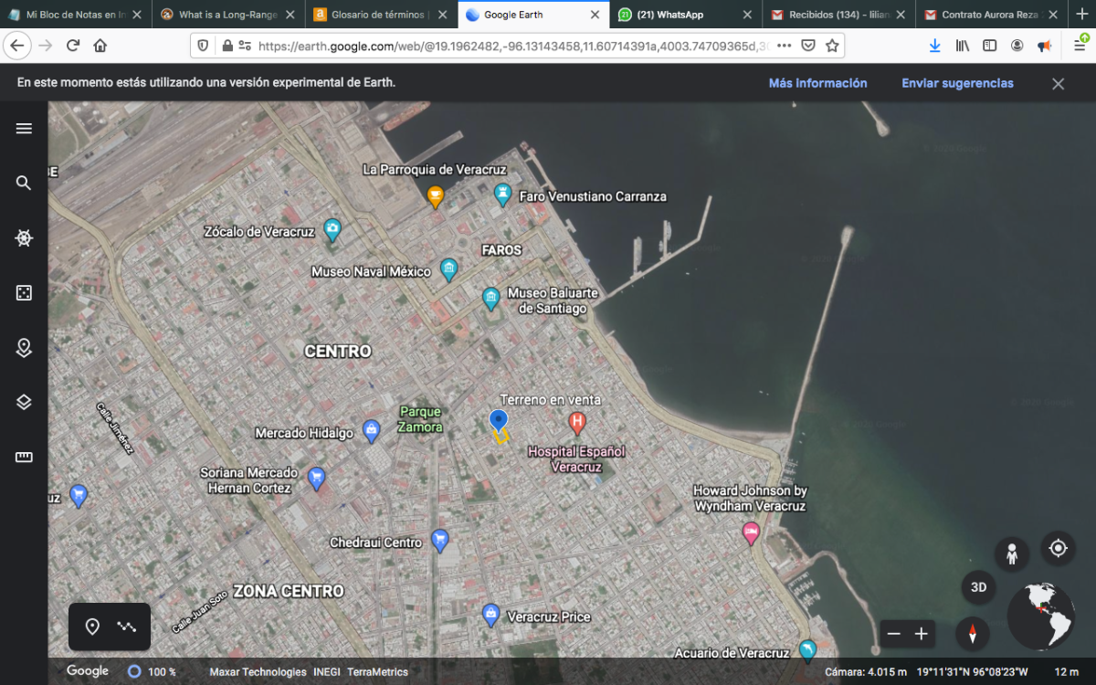Open the Firefox downloads arrow
The width and height of the screenshot is (1096, 685).
pos(934,46)
